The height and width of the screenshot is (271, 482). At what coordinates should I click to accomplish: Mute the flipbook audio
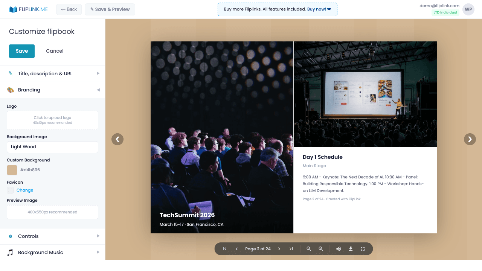click(x=339, y=249)
